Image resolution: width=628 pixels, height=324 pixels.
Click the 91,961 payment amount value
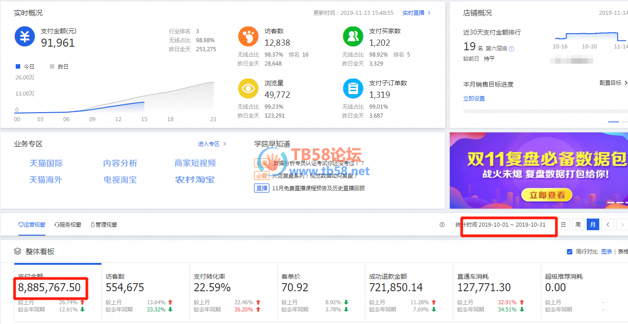click(58, 43)
